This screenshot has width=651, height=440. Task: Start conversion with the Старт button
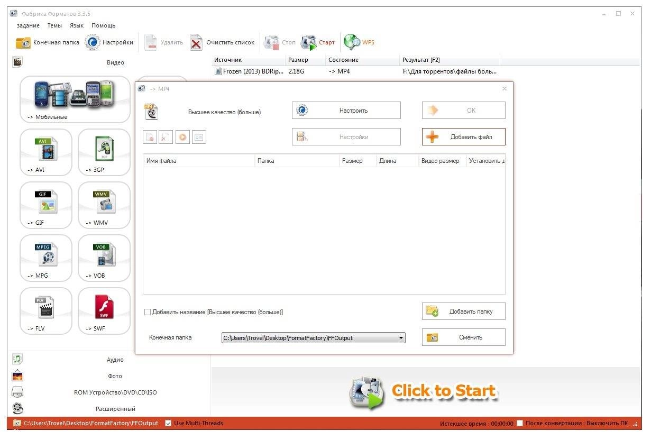[x=318, y=42]
